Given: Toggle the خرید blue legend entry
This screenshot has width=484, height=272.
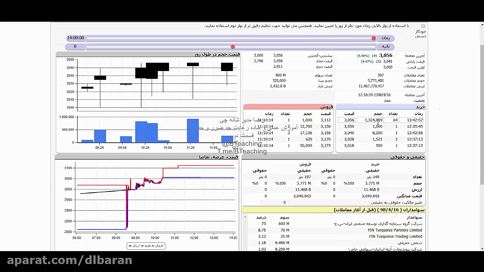Looking at the screenshot, I should pyautogui.click(x=146, y=246).
